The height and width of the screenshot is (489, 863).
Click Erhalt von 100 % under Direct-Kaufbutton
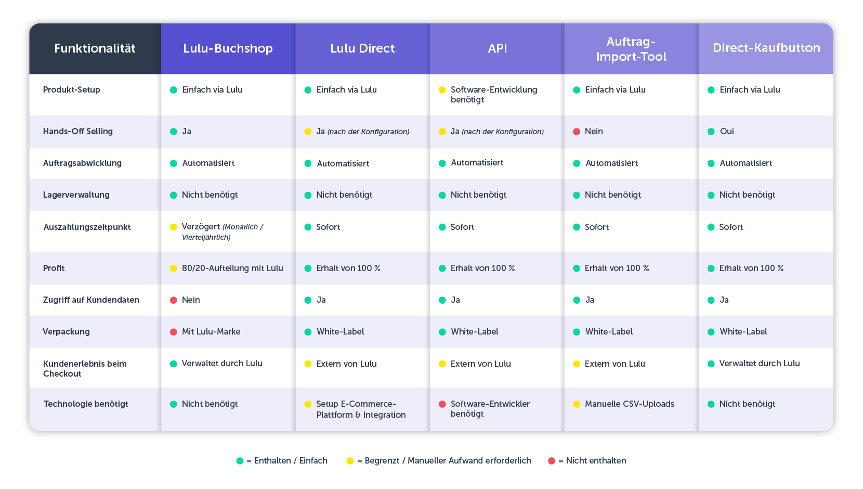(x=752, y=268)
